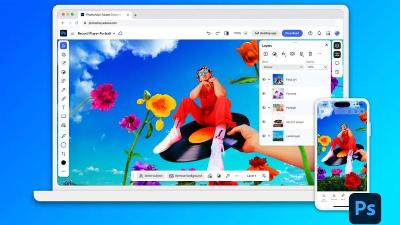Delete layer using trash icon
Viewport: 400px width, 225px height.
point(310,54)
